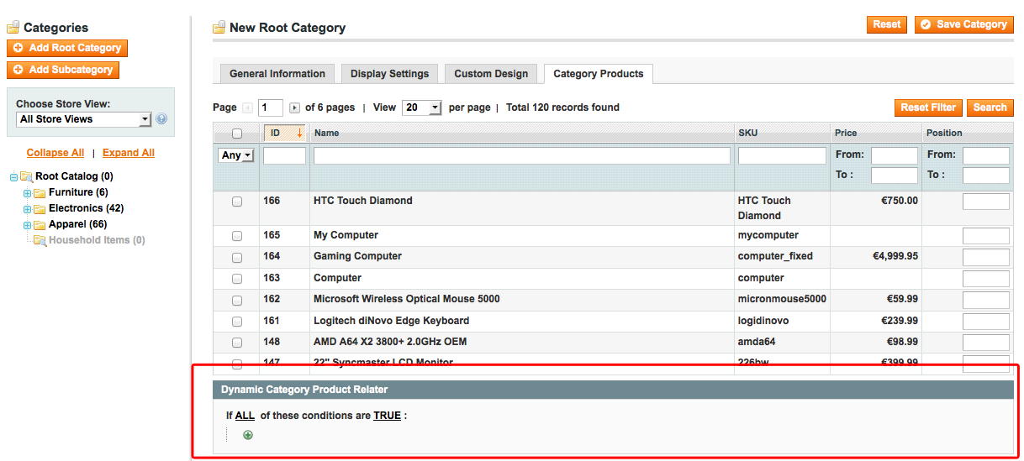Select Household Items (0) in tree
The width and height of the screenshot is (1024, 461).
click(97, 240)
